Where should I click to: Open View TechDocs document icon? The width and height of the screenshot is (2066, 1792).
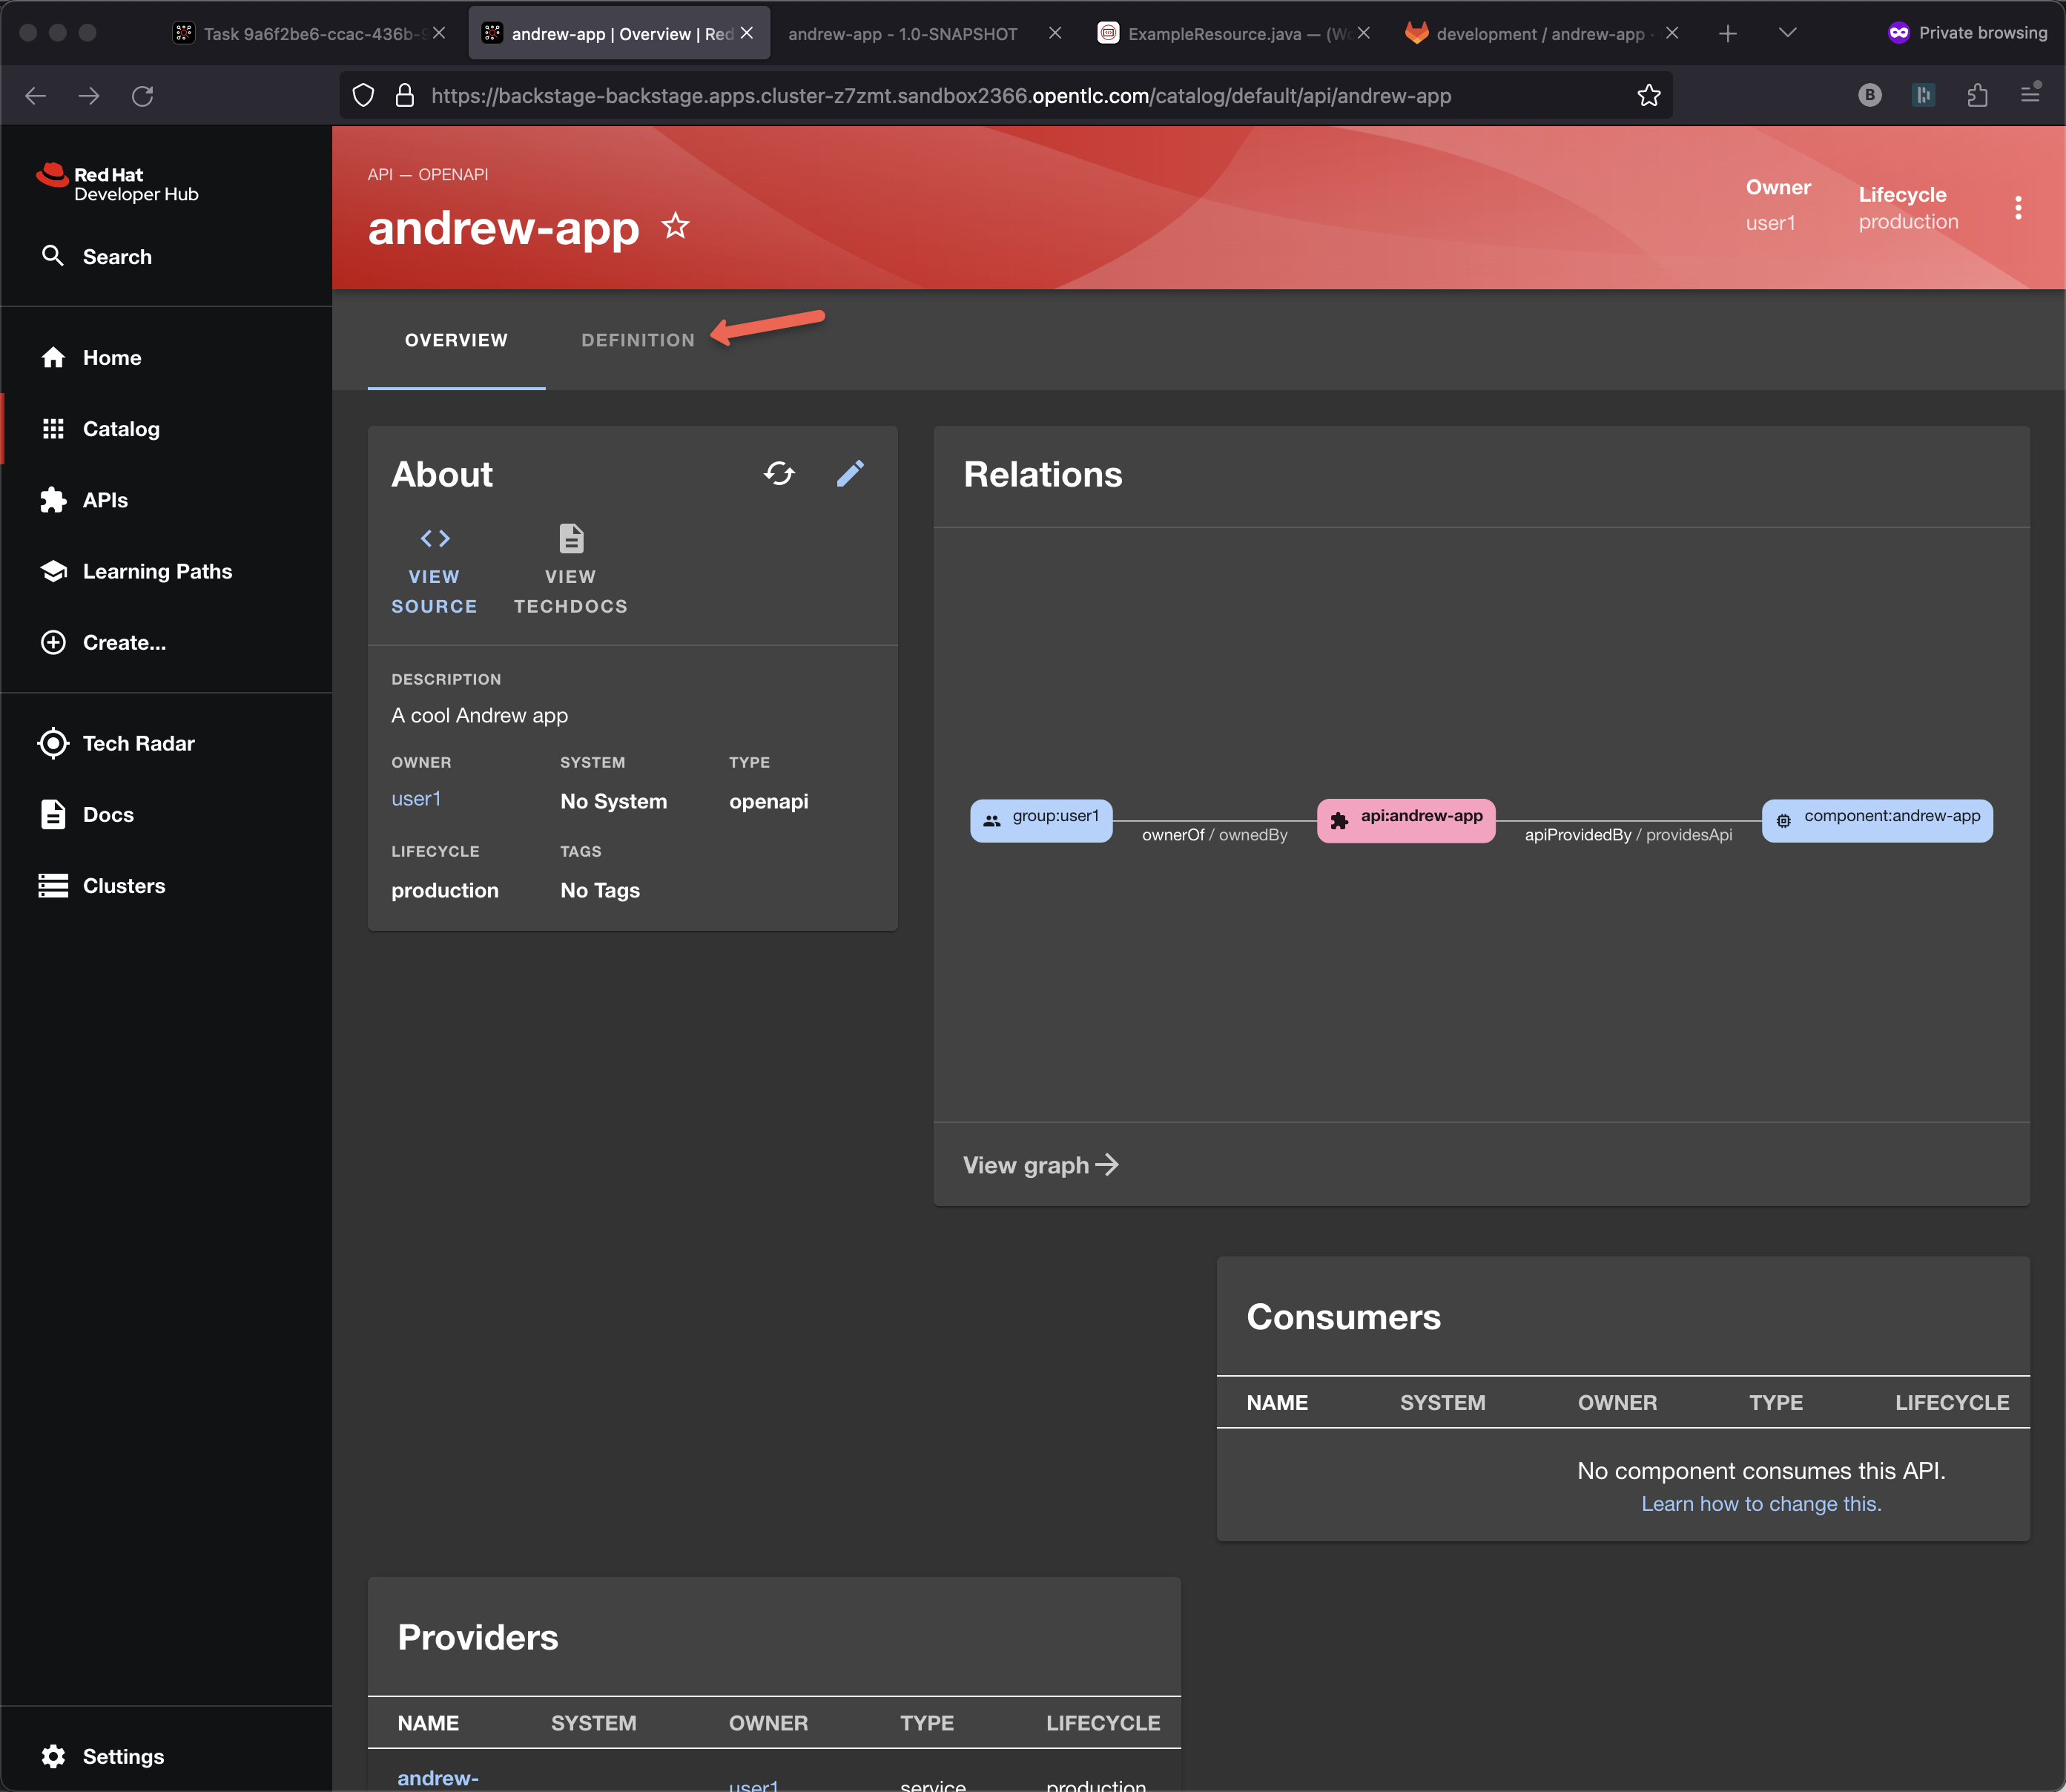571,540
